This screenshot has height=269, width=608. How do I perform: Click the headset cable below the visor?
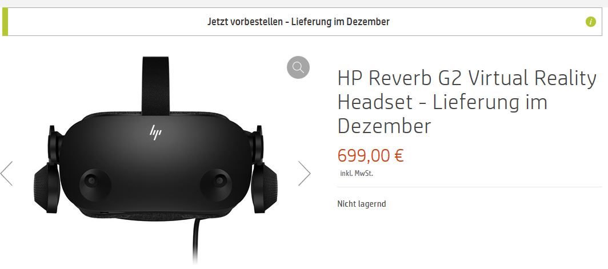coord(196,241)
